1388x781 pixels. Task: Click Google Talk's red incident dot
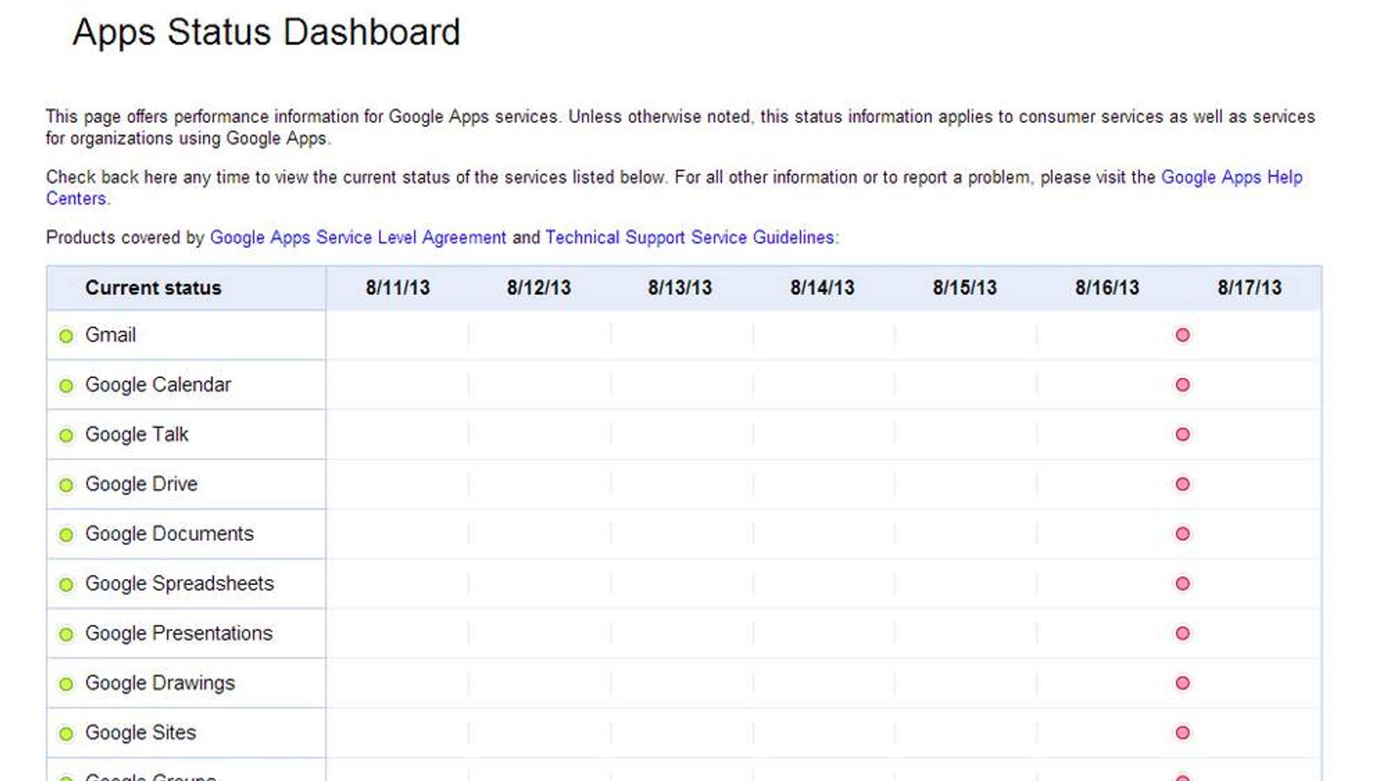pyautogui.click(x=1183, y=435)
